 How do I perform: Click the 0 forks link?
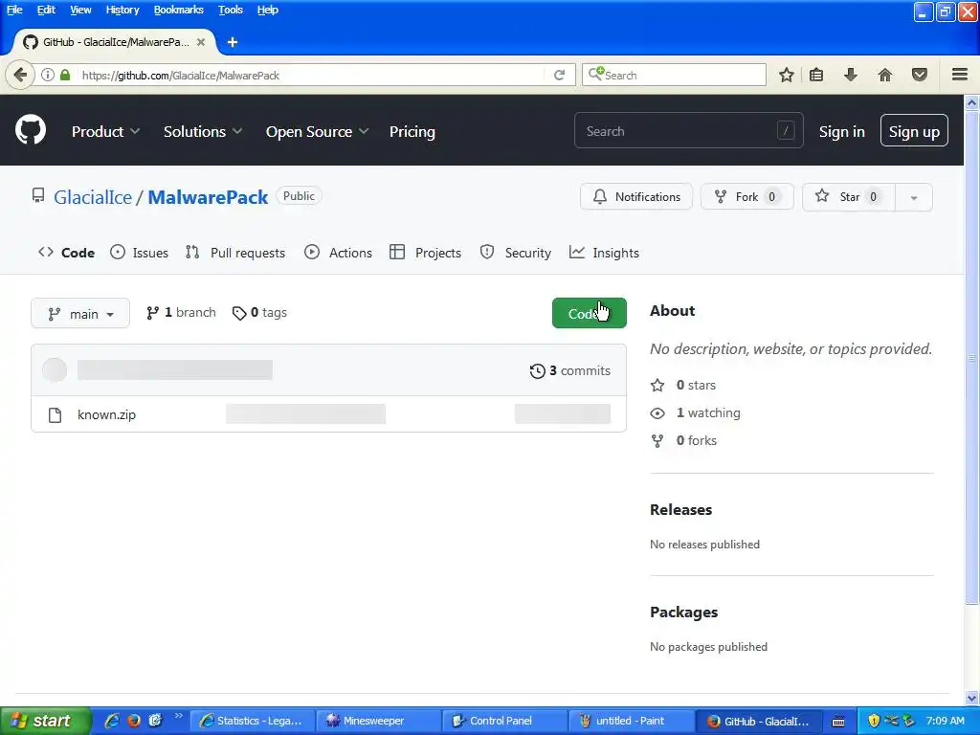(x=683, y=440)
